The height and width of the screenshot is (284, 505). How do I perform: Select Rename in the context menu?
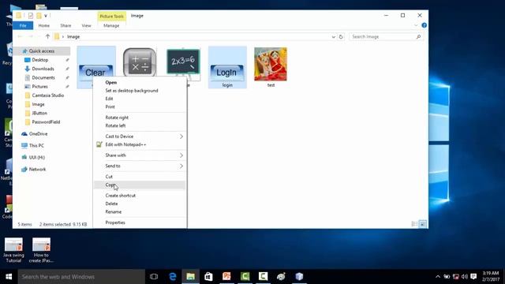tap(140, 212)
